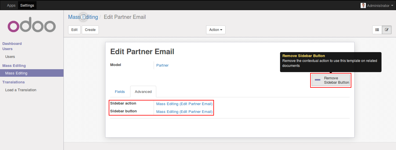396x150 pixels.
Task: Select Mass Editing sidebar menu item
Action: [16, 73]
